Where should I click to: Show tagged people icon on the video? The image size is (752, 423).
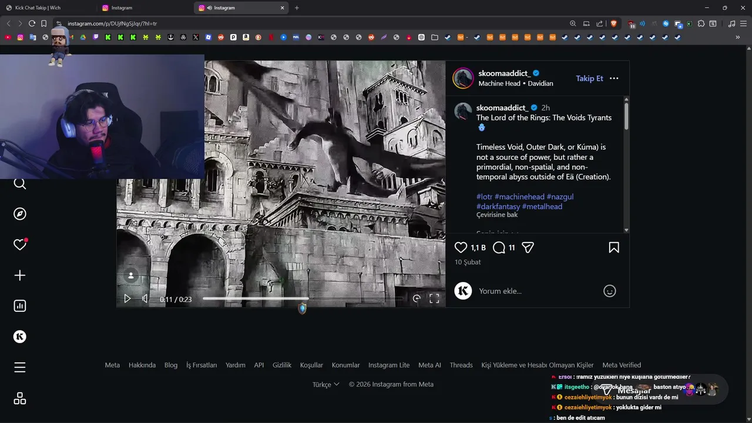[131, 276]
